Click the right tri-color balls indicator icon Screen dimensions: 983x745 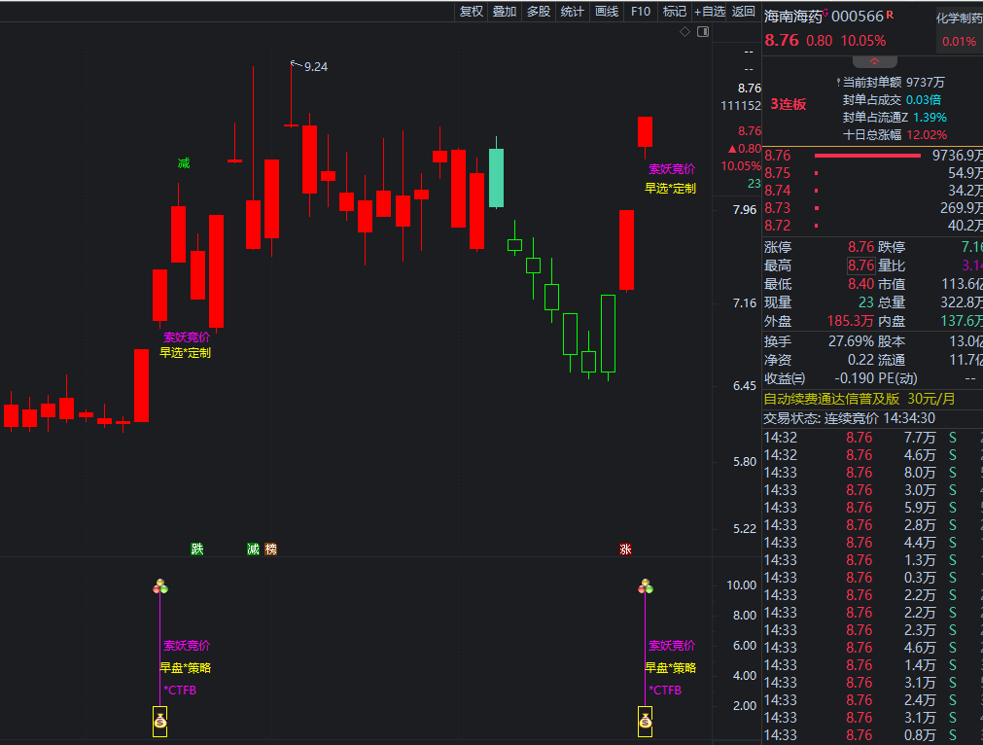[x=646, y=586]
